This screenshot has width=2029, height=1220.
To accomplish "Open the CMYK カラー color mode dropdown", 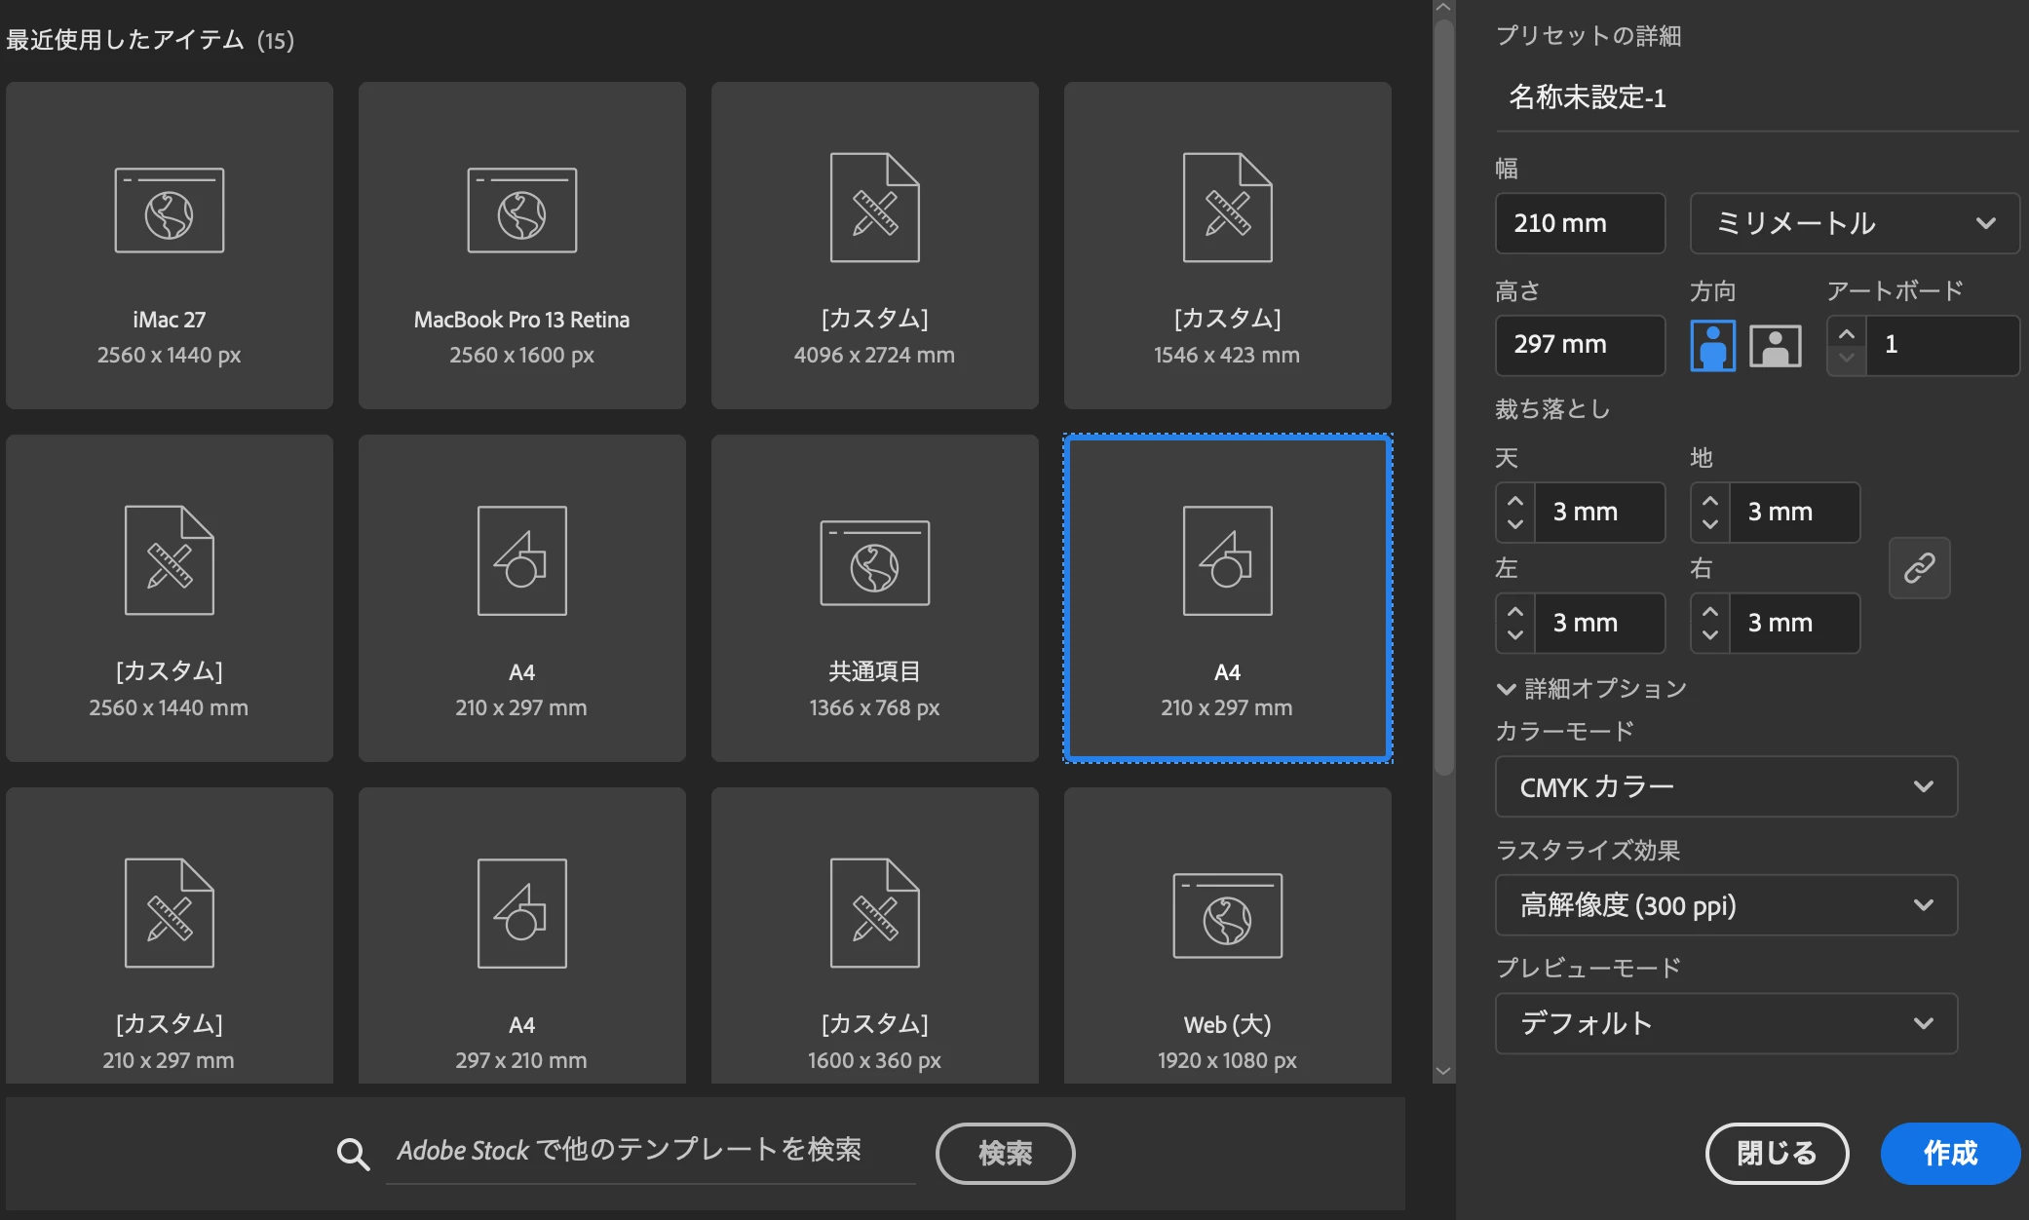I will coord(1726,786).
